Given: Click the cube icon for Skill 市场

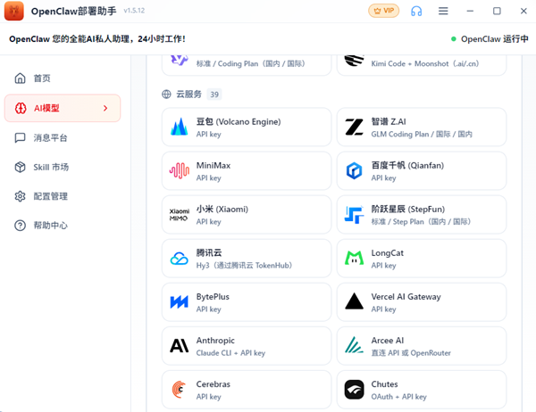Looking at the screenshot, I should (21, 168).
